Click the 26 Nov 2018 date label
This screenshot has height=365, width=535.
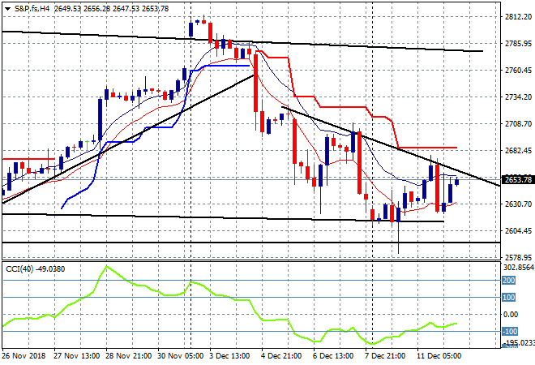[x=24, y=356]
